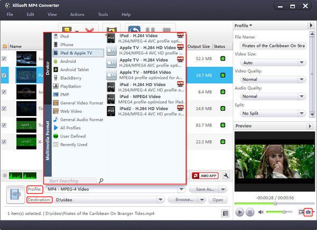Open the log list icon in status bar
Image resolution: width=317 pixels, height=230 pixels.
(x=225, y=213)
